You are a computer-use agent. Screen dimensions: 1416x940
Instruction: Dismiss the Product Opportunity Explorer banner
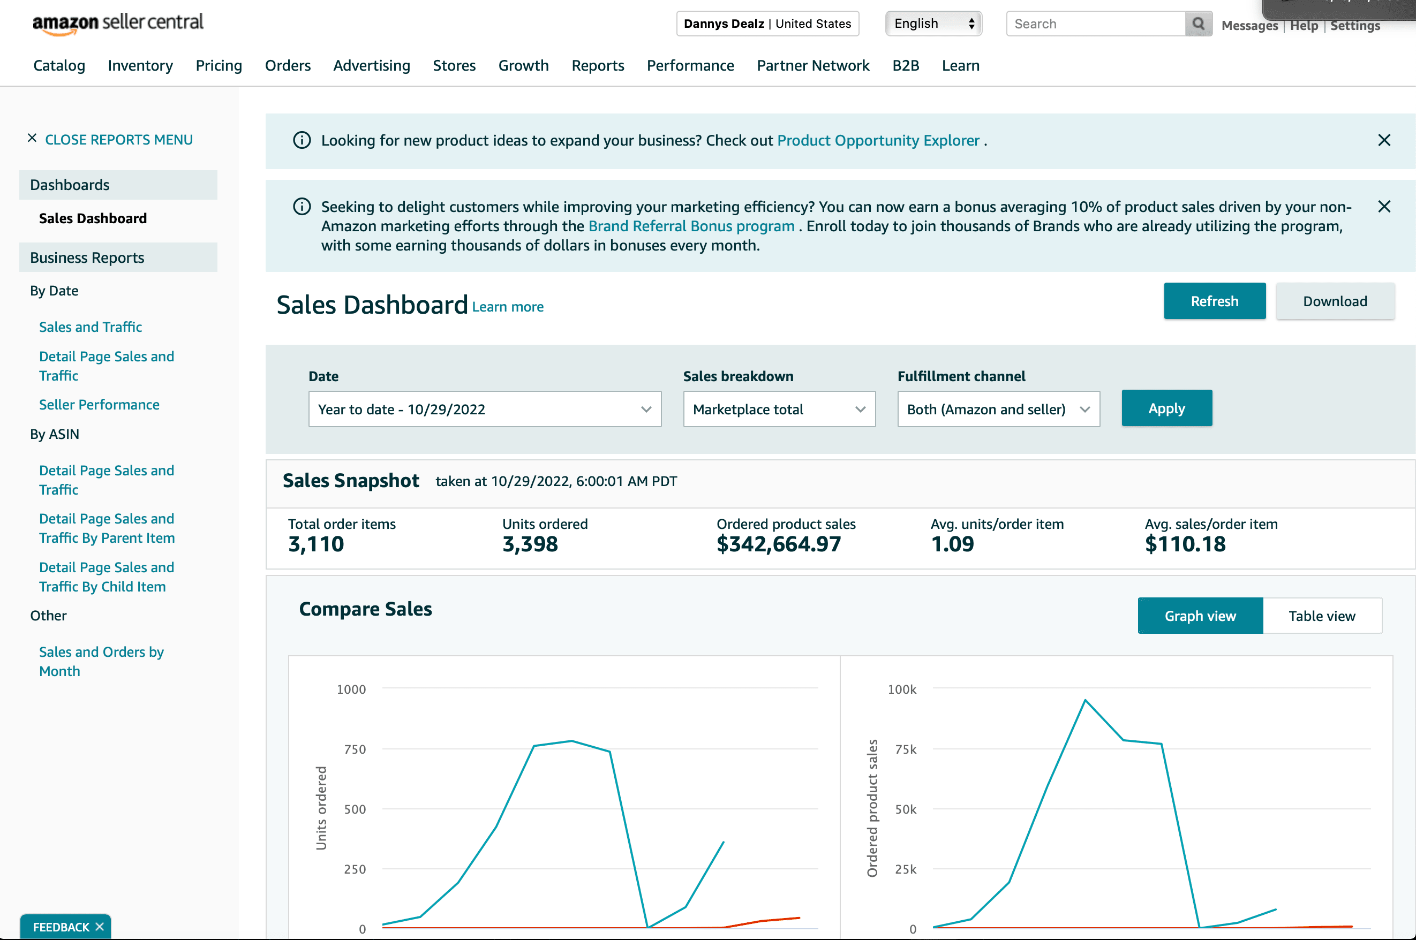tap(1384, 140)
